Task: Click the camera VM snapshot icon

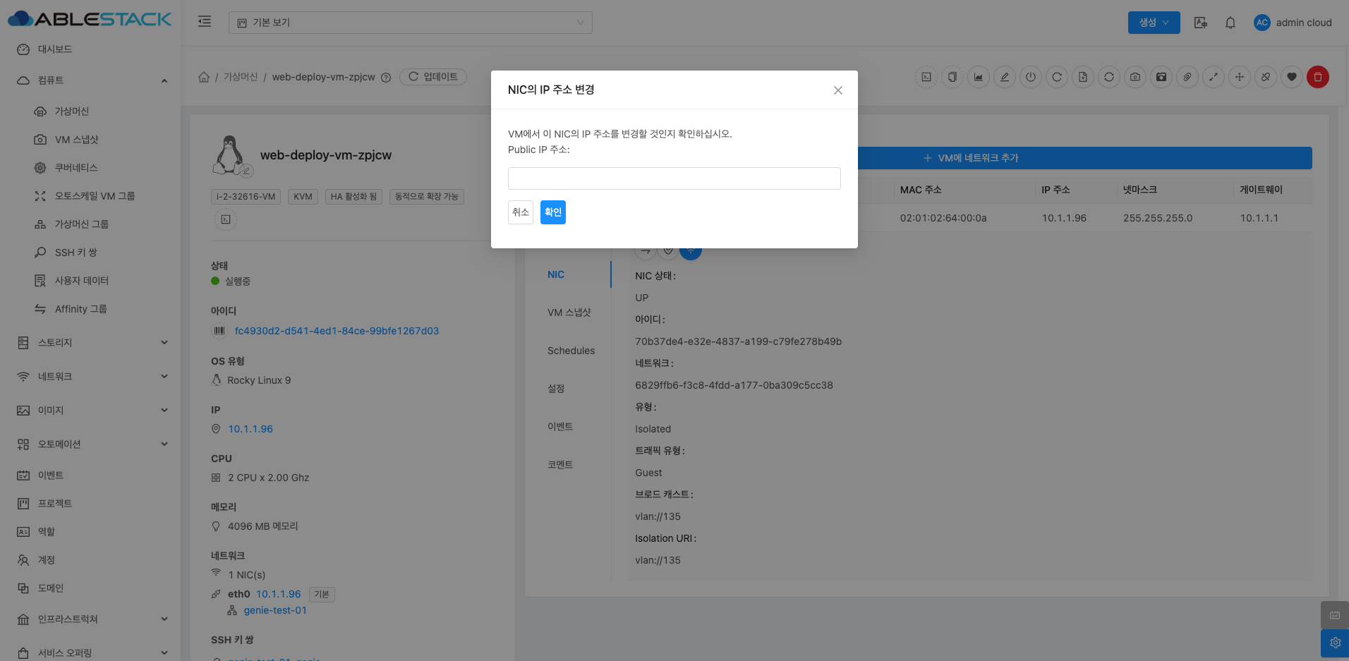Action: coord(1135,77)
